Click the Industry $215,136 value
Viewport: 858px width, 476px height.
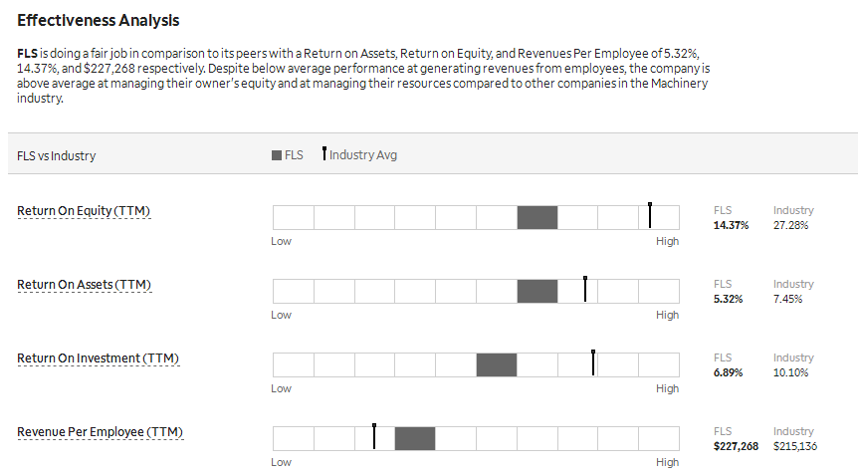pyautogui.click(x=795, y=446)
